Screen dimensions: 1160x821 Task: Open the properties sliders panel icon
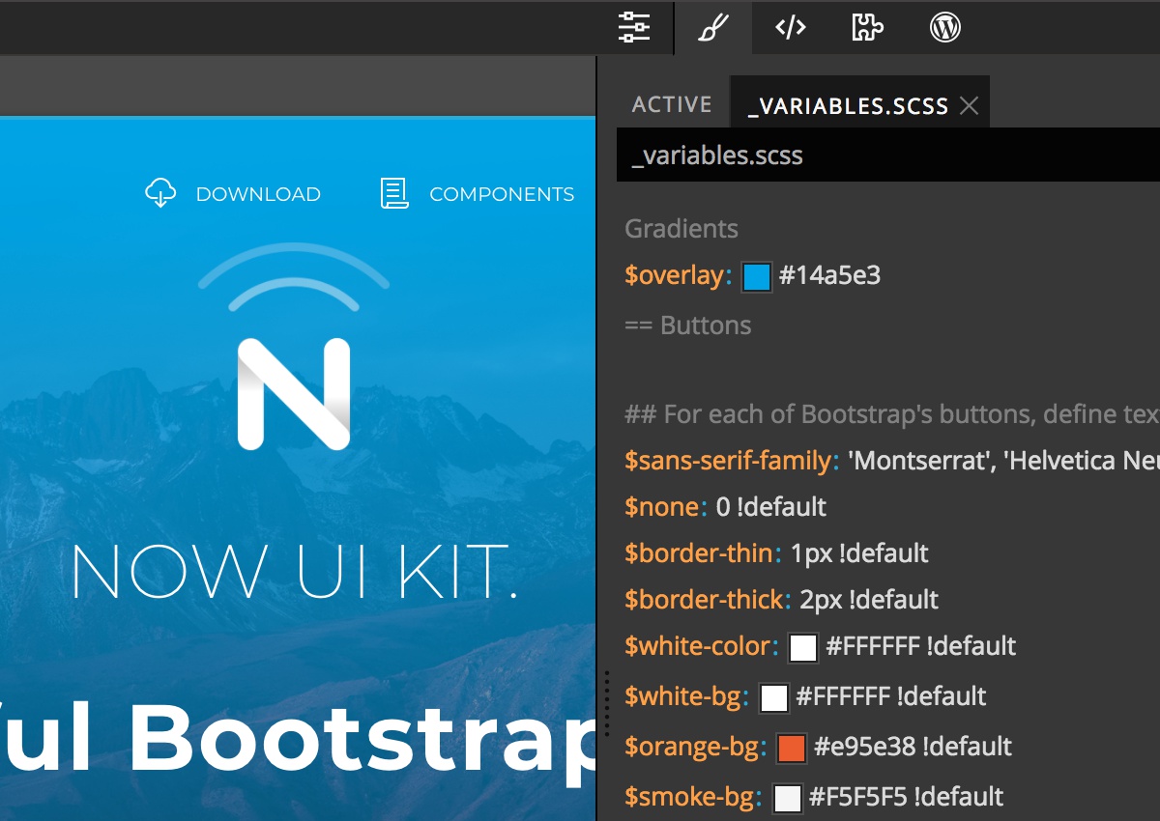[x=634, y=27]
